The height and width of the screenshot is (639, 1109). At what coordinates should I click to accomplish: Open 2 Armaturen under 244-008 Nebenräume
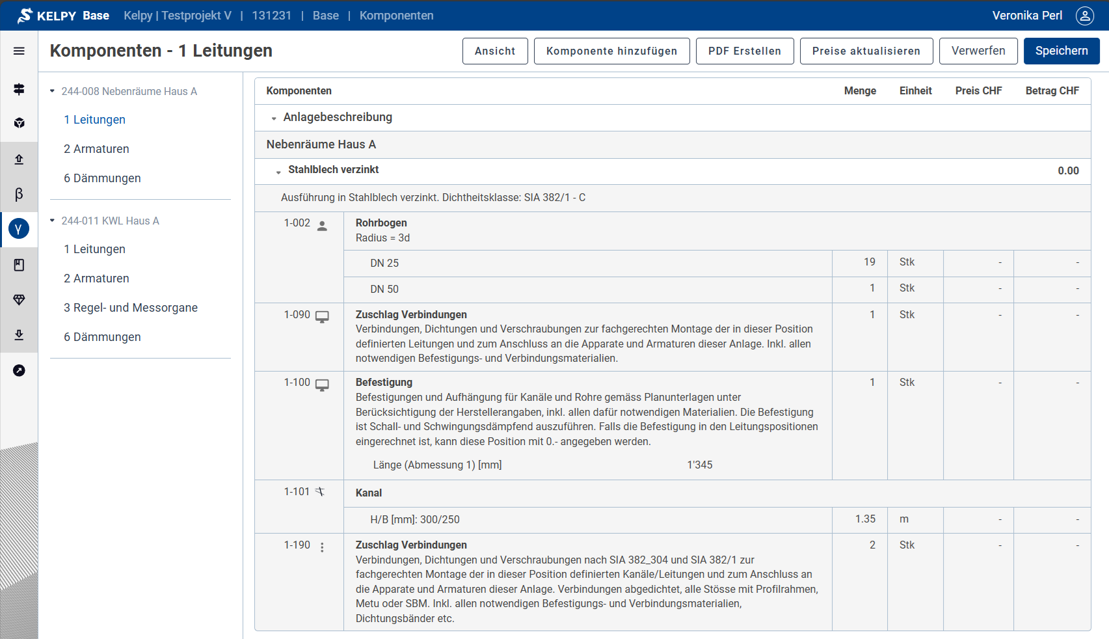pos(96,149)
